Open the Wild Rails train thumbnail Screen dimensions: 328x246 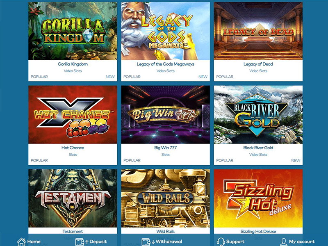pyautogui.click(x=166, y=198)
